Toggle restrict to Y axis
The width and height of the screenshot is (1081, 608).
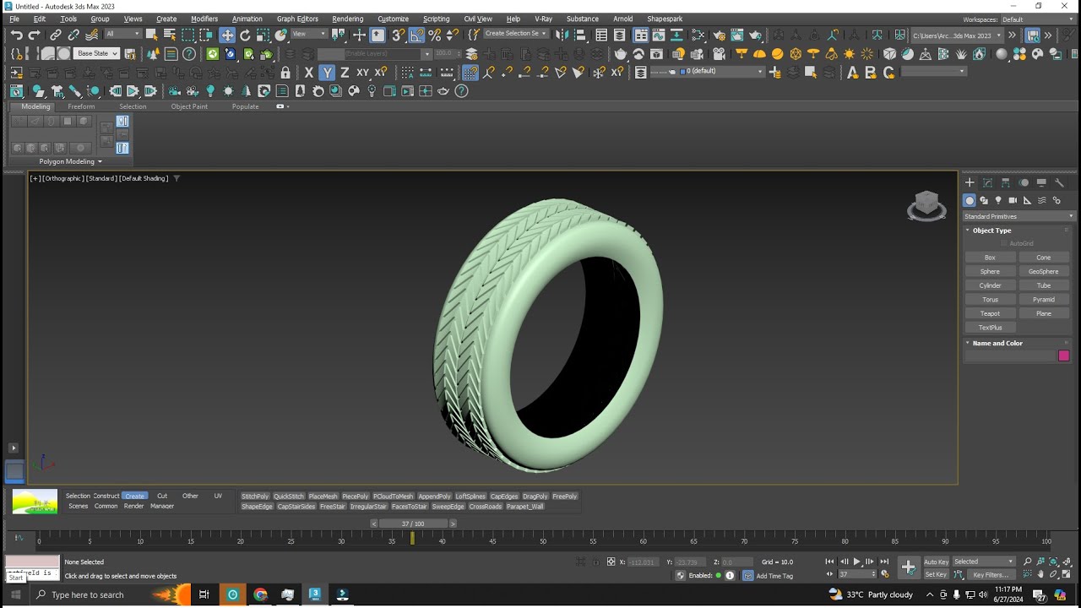click(327, 73)
